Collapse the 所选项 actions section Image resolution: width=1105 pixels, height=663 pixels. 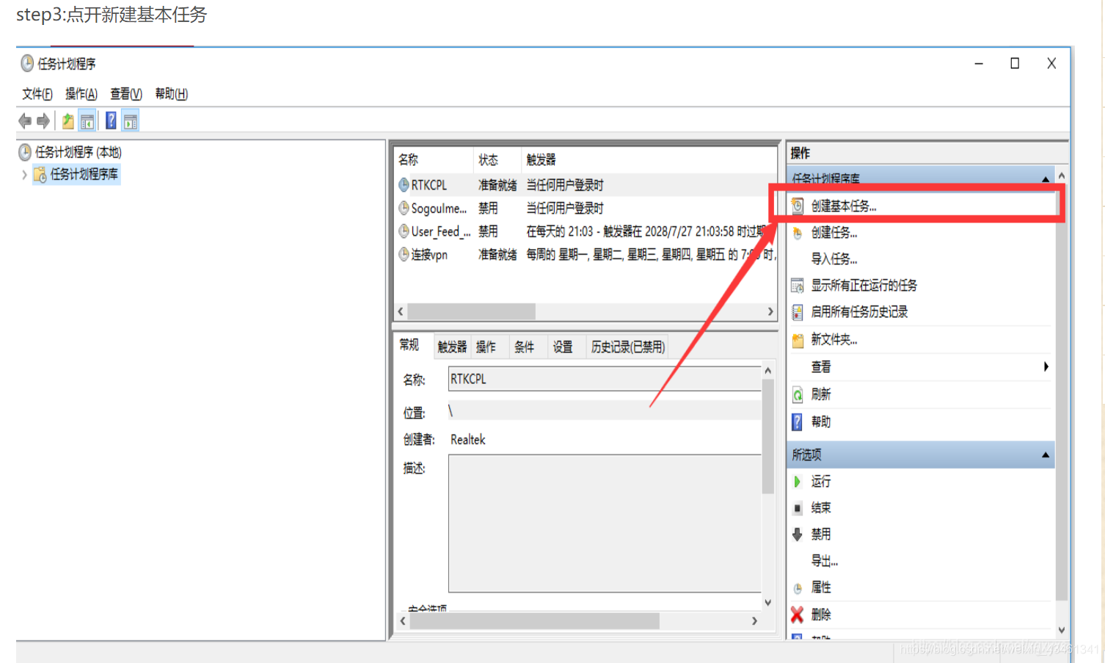1046,455
